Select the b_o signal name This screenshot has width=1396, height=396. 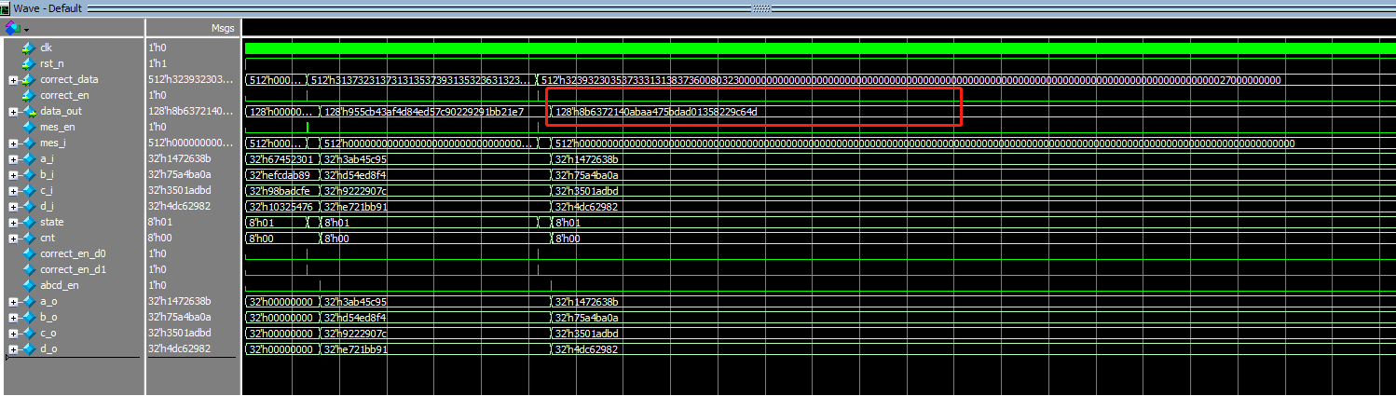[48, 317]
